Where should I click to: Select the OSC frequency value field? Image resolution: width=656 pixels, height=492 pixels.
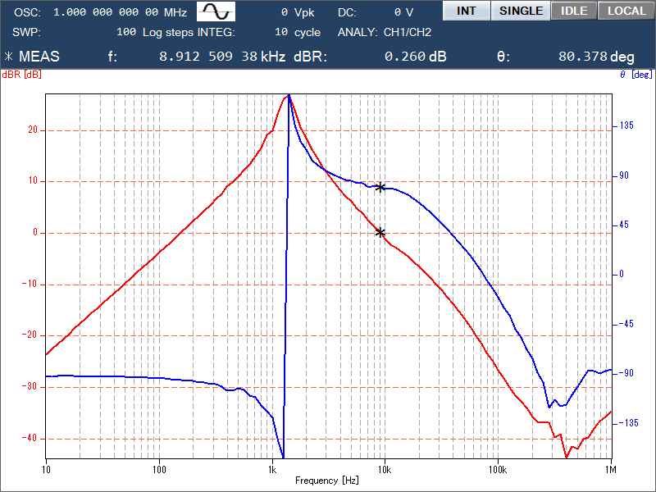pos(120,12)
